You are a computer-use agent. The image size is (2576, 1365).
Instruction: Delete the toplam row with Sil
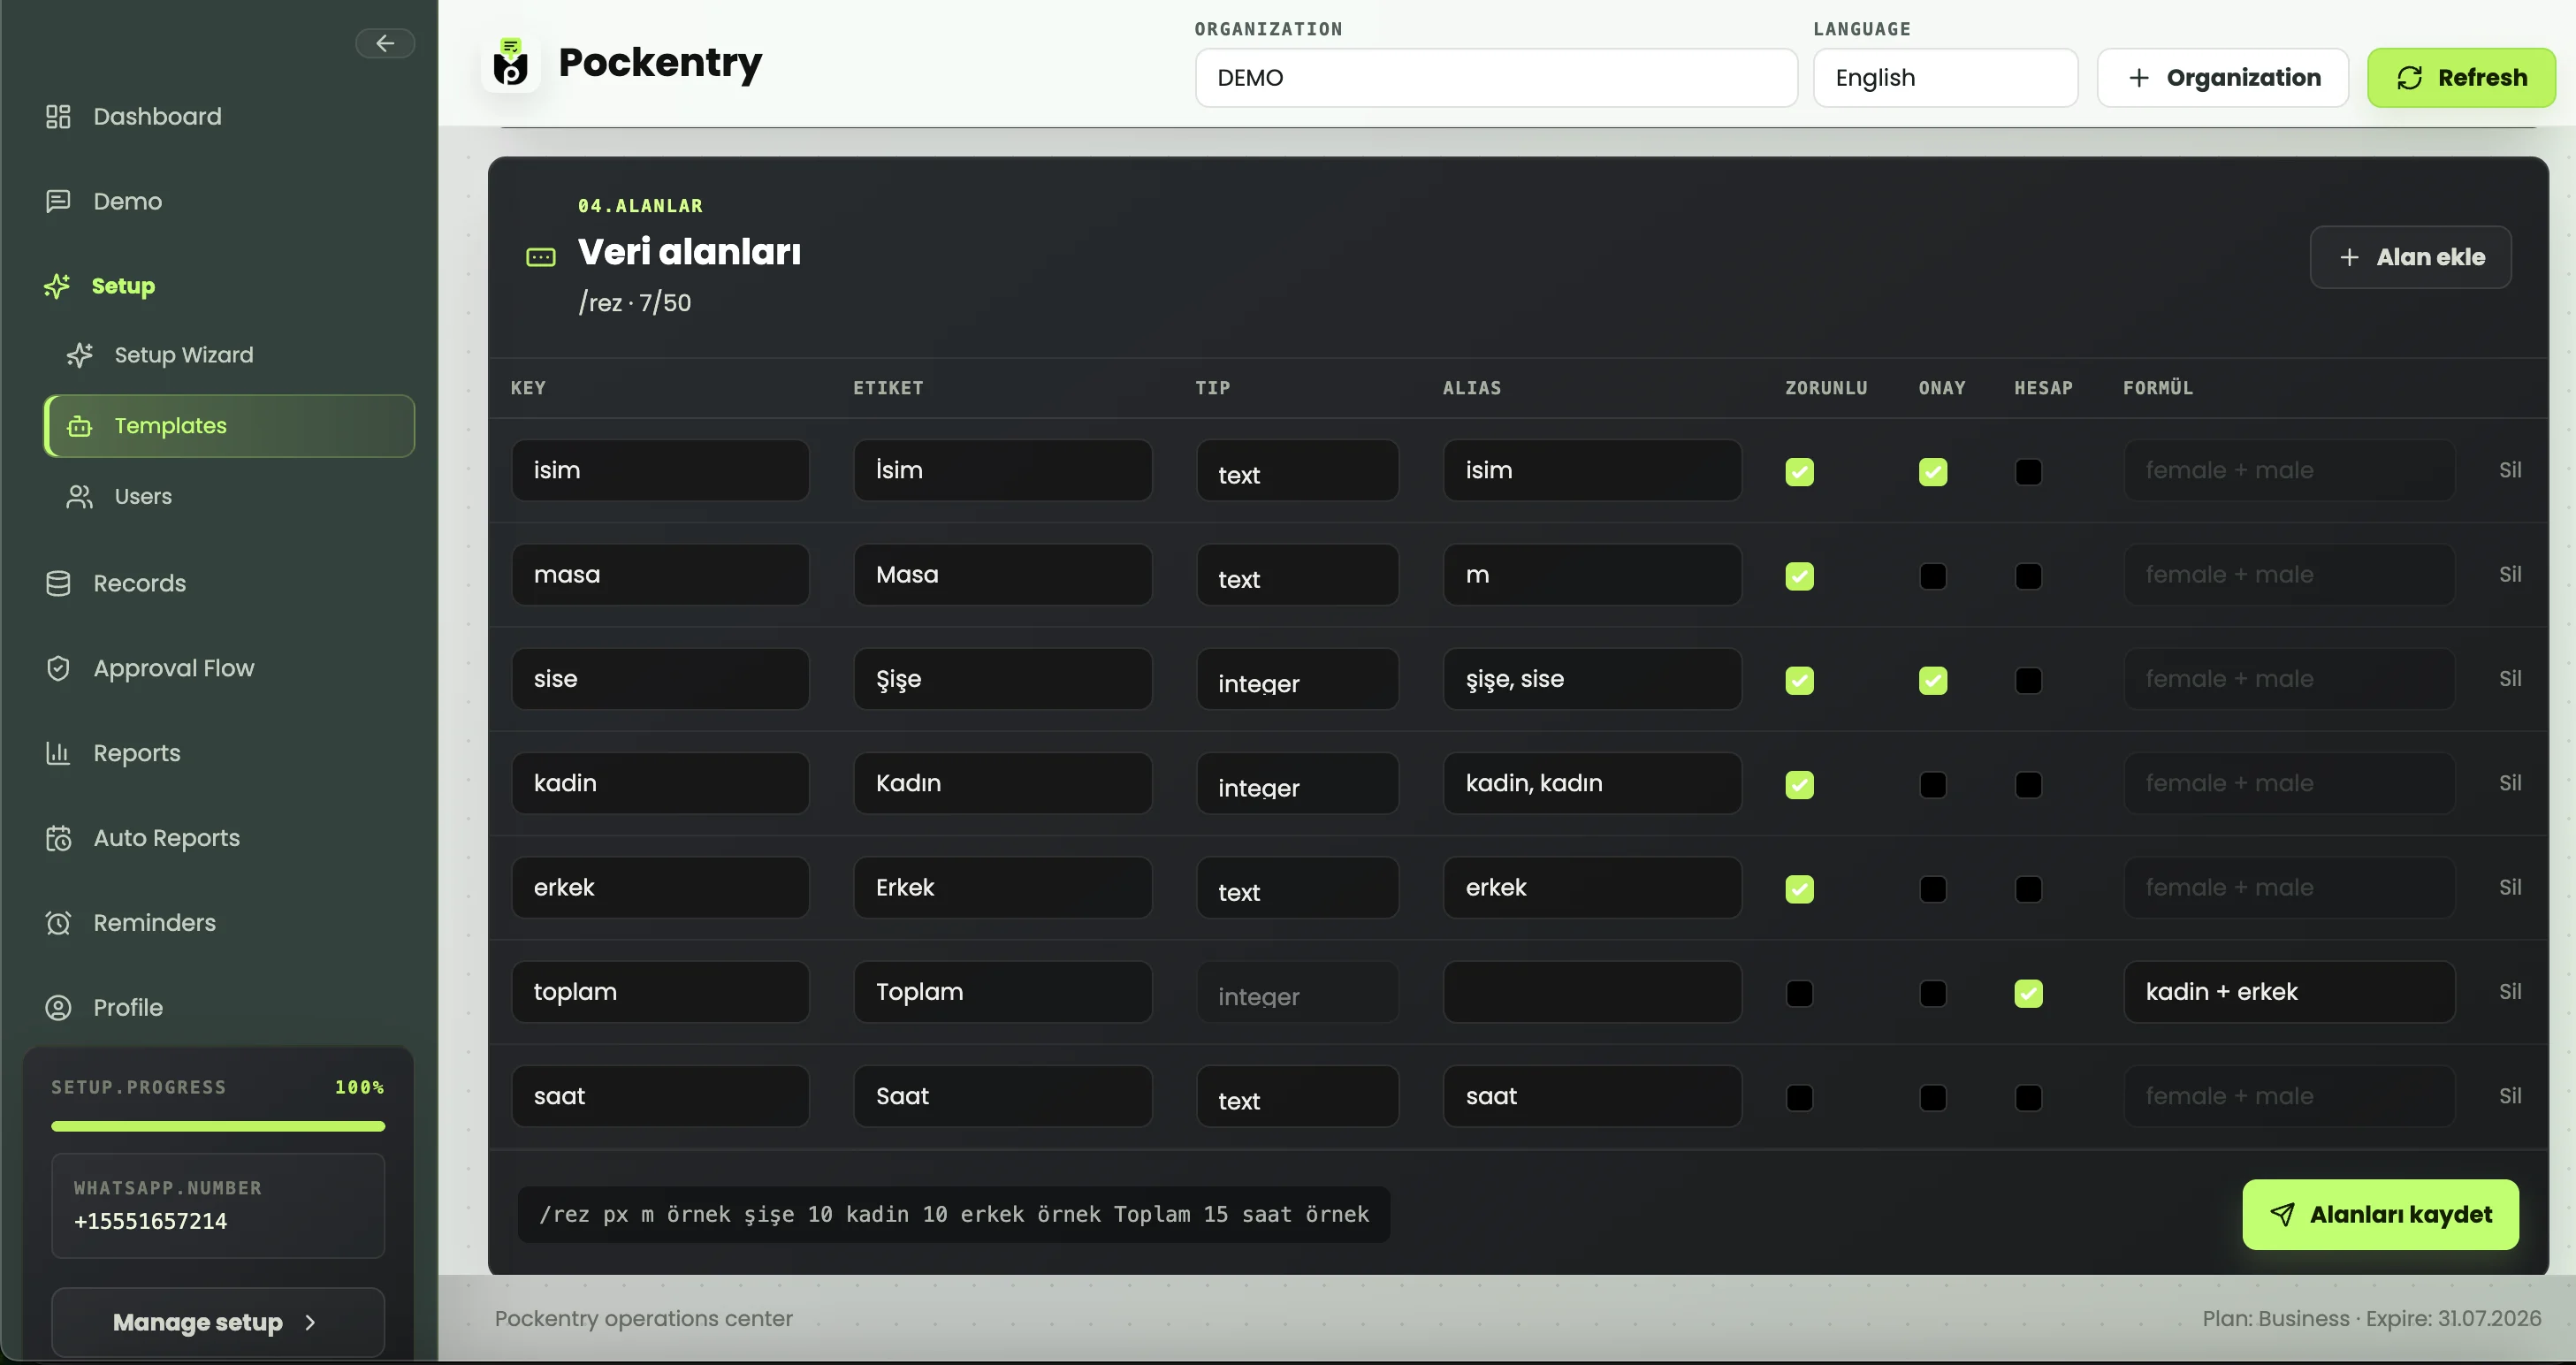point(2510,992)
